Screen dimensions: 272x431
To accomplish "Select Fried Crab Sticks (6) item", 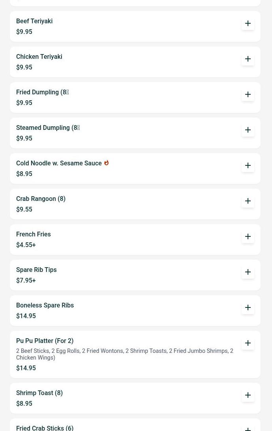I will click(45, 428).
